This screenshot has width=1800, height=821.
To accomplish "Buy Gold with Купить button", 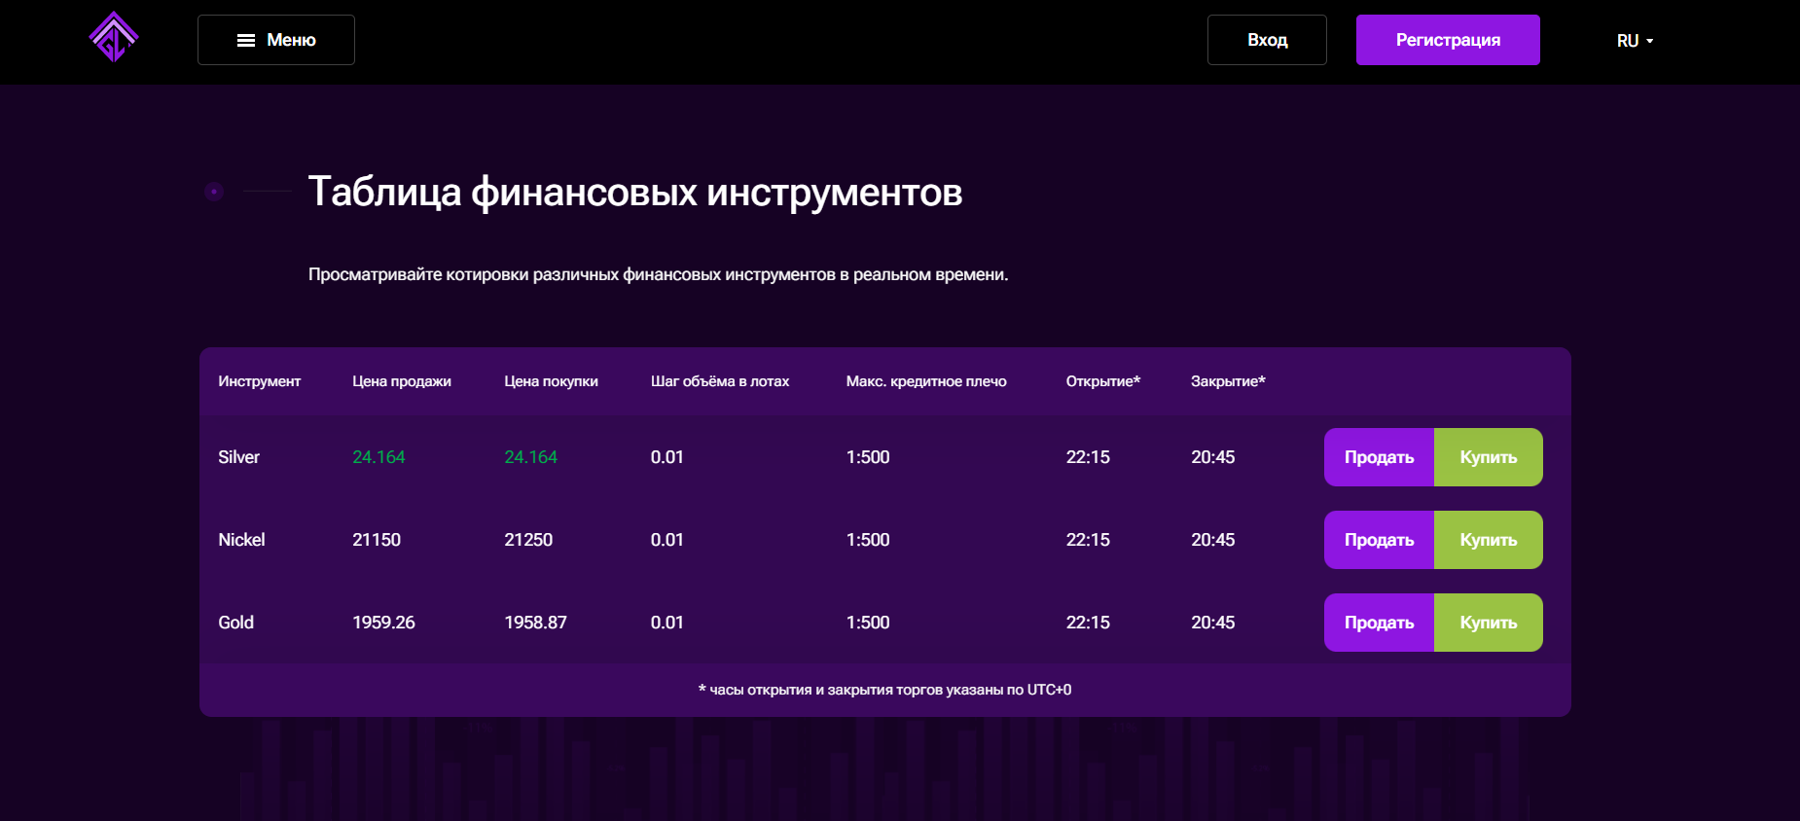I will click(x=1488, y=623).
